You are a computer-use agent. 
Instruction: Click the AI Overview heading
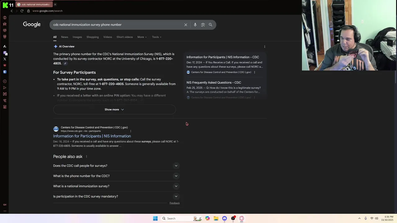pyautogui.click(x=67, y=46)
